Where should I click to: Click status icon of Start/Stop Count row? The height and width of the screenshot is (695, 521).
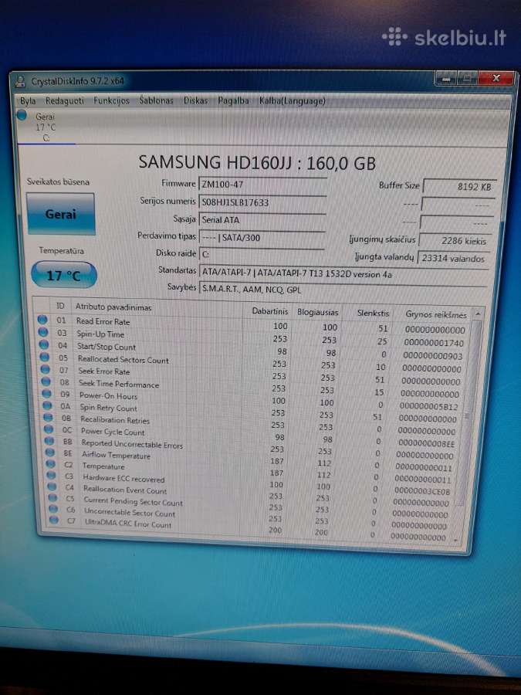pyautogui.click(x=44, y=344)
